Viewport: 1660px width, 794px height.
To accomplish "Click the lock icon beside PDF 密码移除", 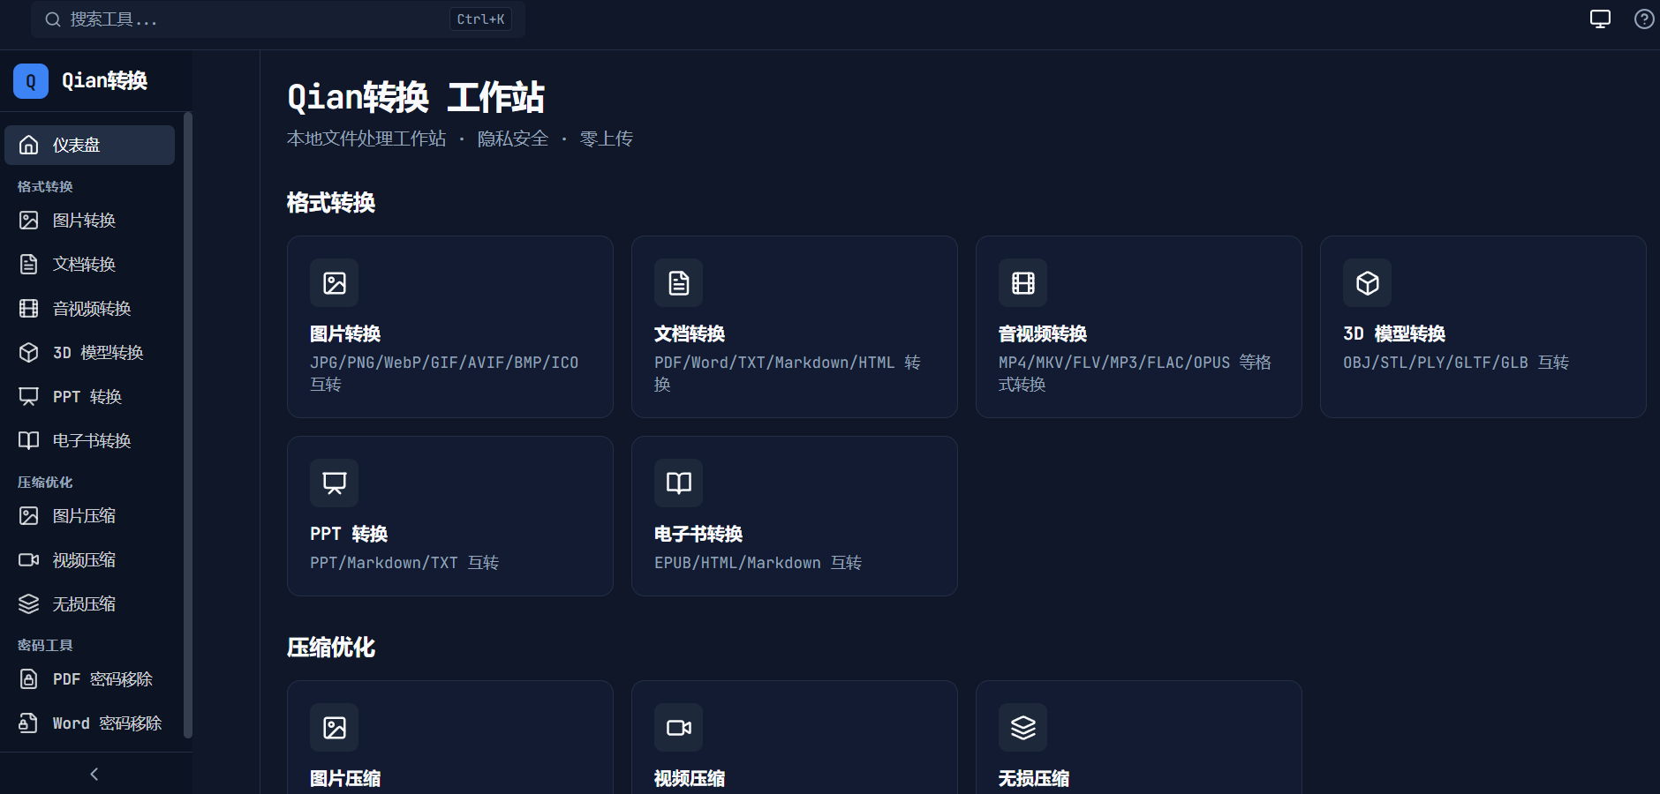I will tap(29, 679).
